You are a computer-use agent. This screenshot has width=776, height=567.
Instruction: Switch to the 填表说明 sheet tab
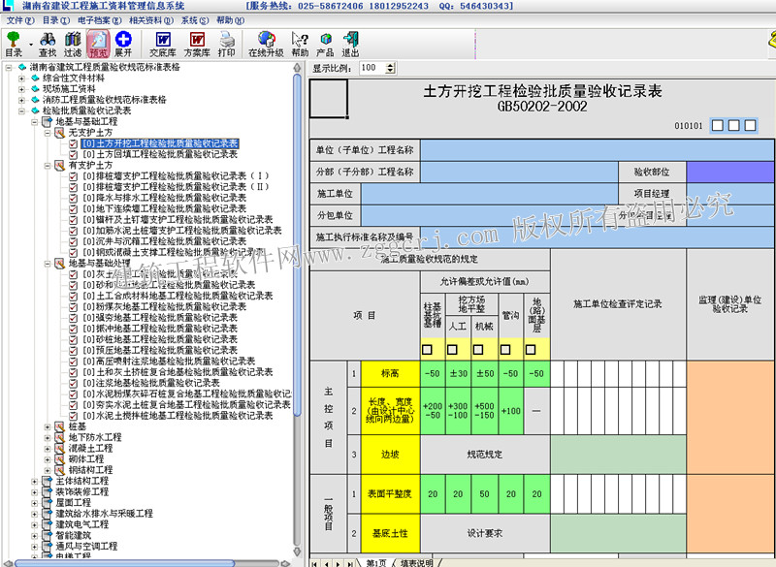tap(417, 562)
